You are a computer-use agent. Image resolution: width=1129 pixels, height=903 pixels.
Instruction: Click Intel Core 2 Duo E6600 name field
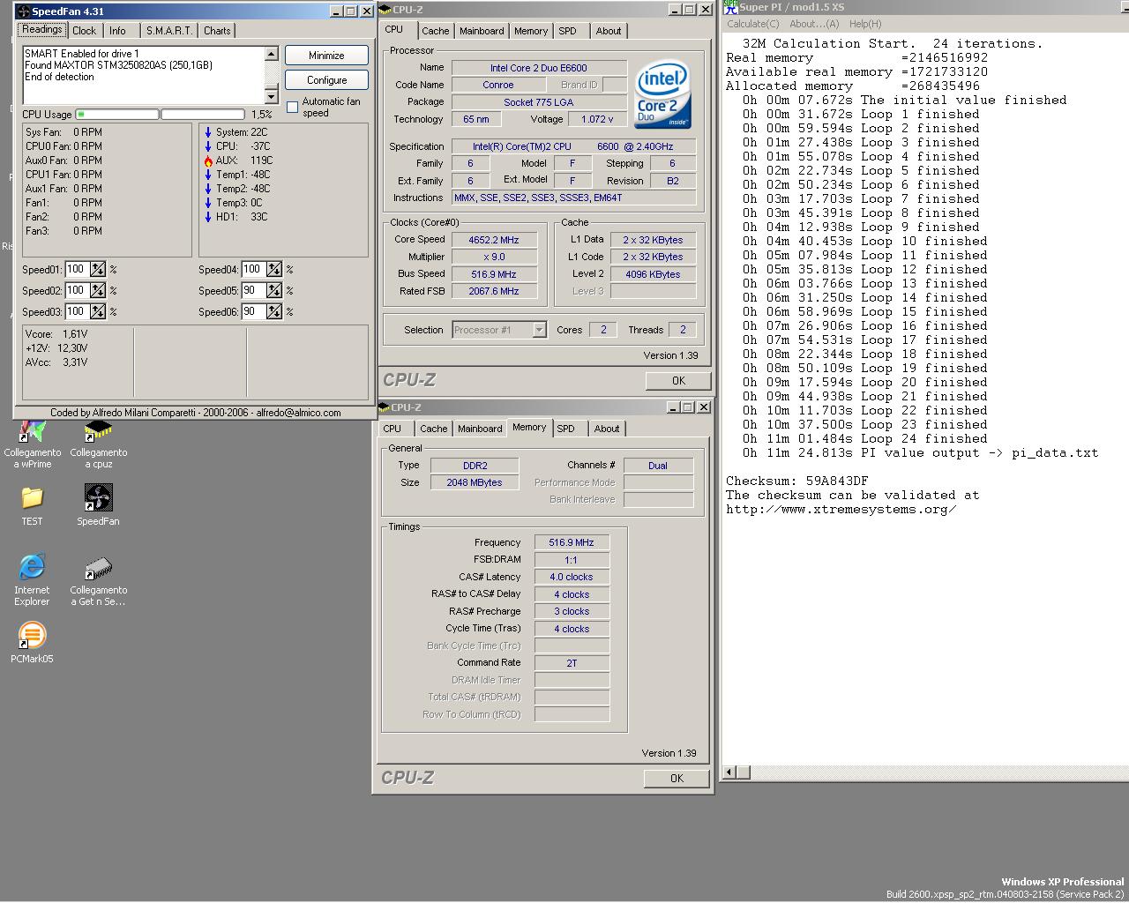coord(539,68)
